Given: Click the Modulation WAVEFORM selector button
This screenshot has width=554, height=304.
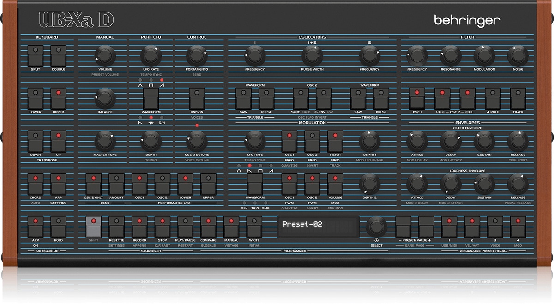Looking at the screenshot, I should click(x=255, y=184).
